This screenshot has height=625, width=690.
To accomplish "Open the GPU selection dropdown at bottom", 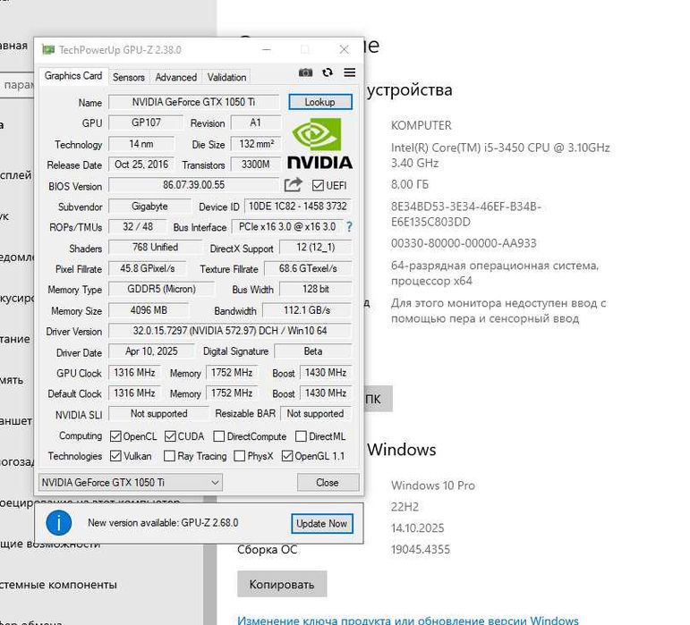I will [131, 482].
